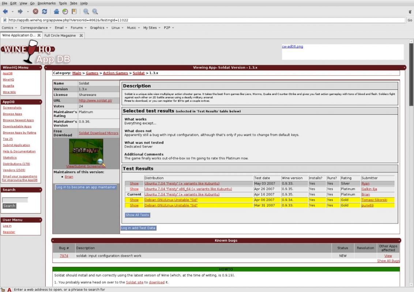This screenshot has width=414, height=292.
Task: Click the AppDB search text field
Action: tap(15, 200)
